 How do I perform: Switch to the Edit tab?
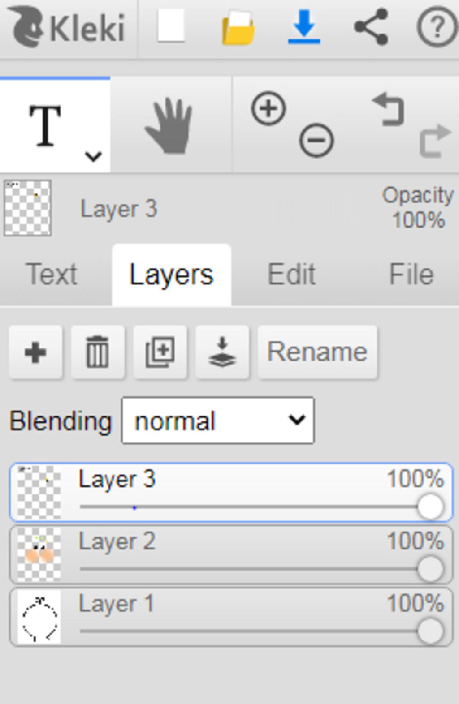pos(292,274)
